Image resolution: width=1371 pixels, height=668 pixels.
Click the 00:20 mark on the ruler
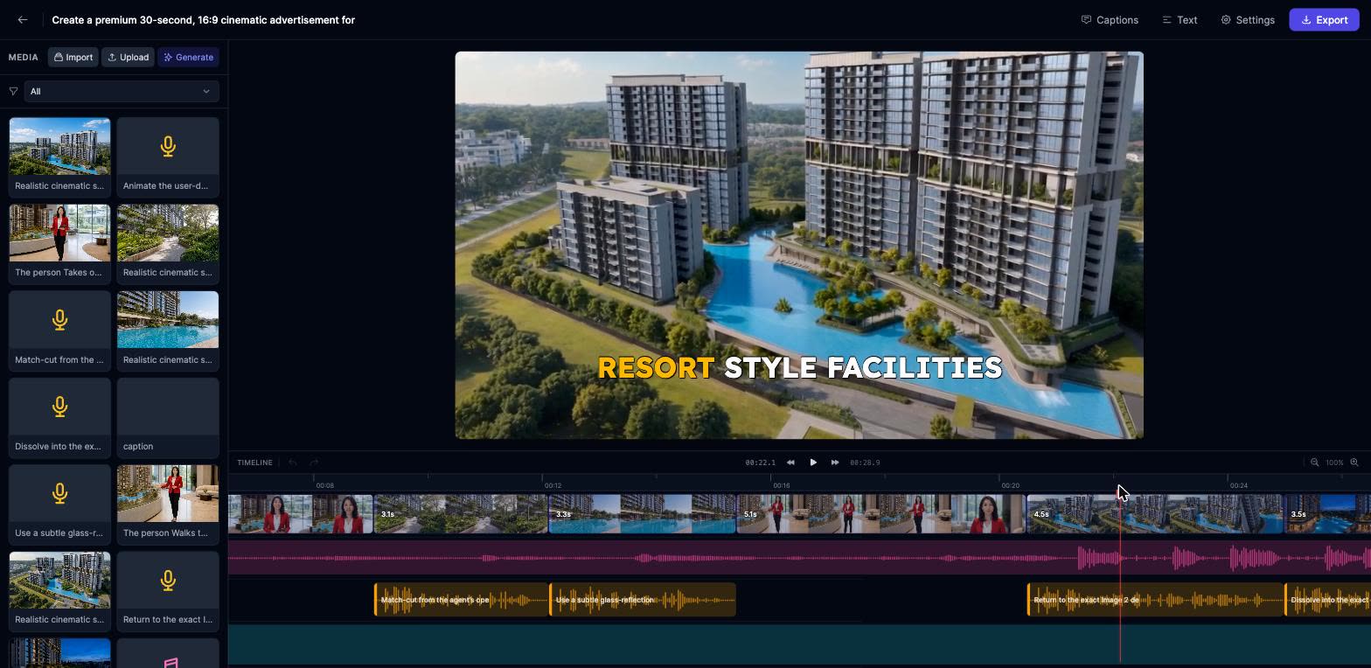click(x=1011, y=485)
